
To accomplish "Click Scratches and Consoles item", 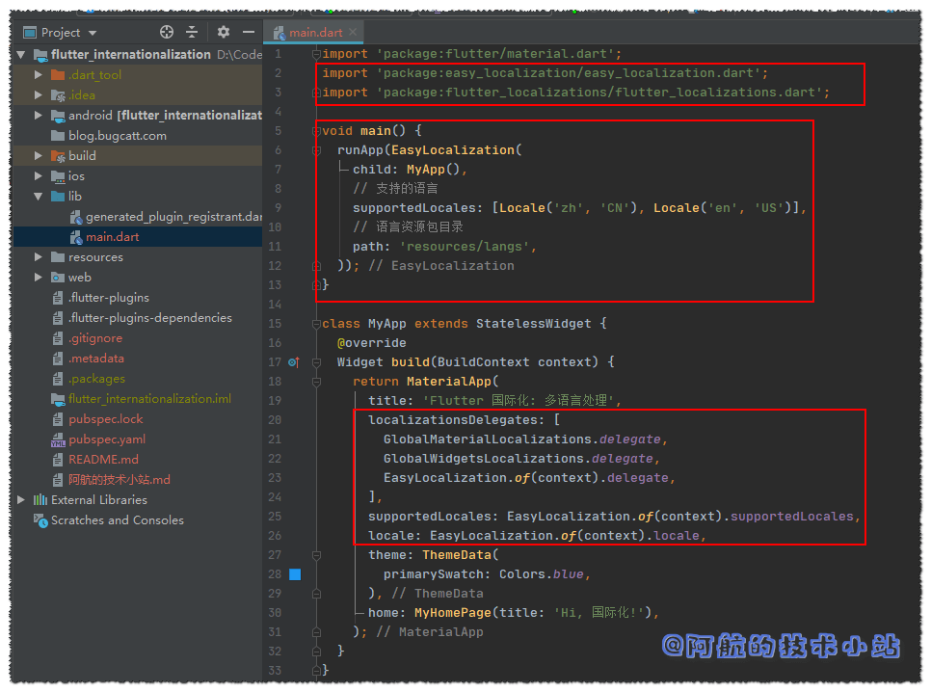I will 117,520.
